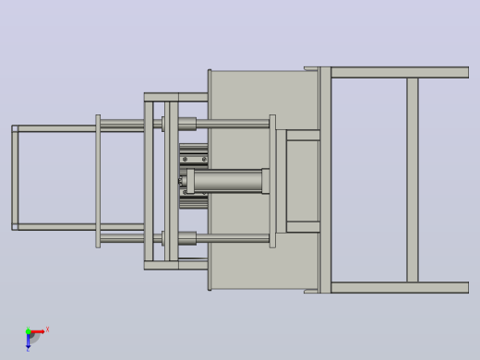Select the small rectangular panel right of cylinder
Image resolution: width=480 pixels, height=360 pixels.
[x=303, y=181]
